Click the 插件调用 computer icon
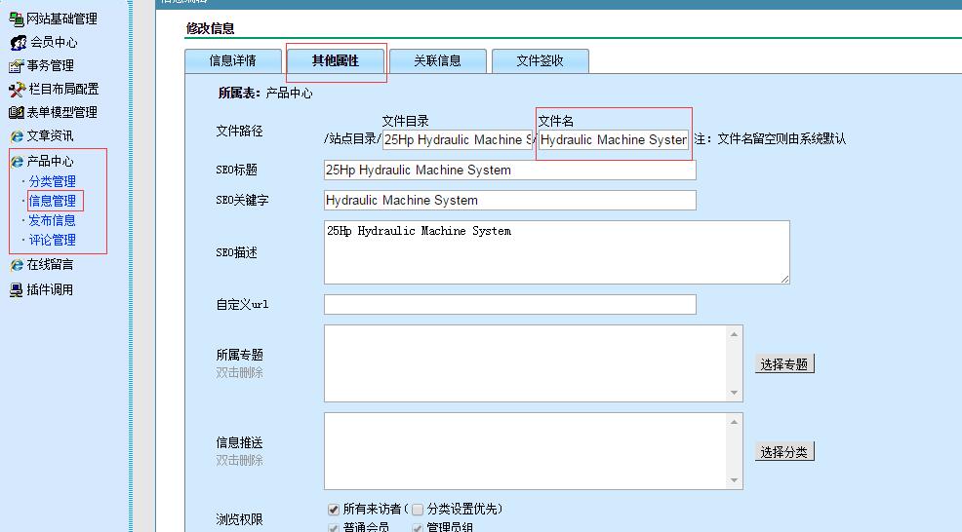962x532 pixels. (17, 289)
